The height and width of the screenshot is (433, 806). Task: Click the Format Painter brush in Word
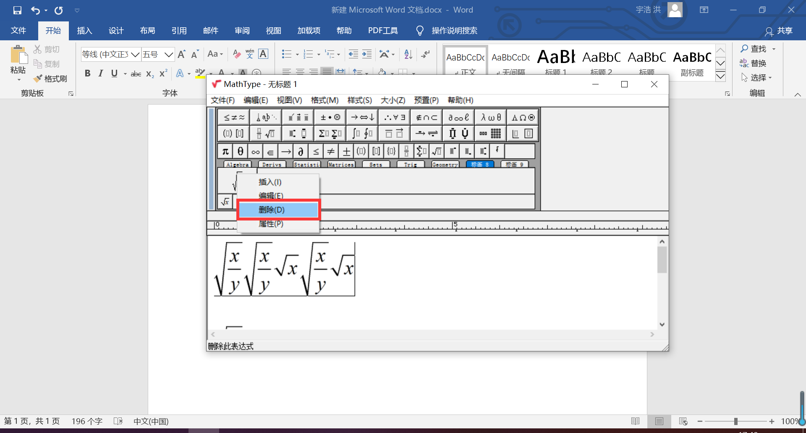coord(50,79)
